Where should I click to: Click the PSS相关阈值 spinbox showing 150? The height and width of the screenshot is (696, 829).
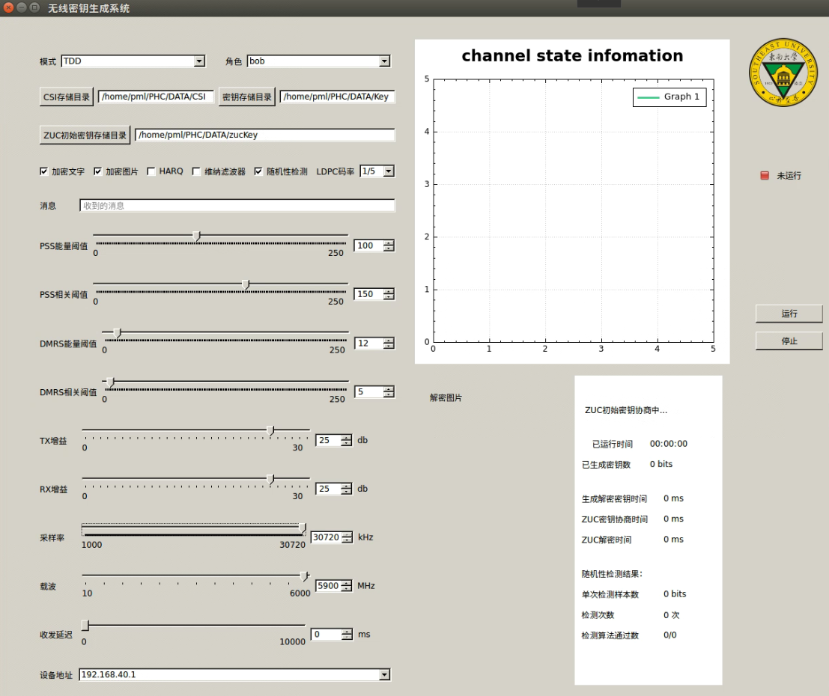[374, 294]
